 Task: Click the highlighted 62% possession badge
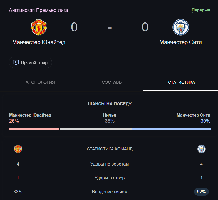click(201, 192)
